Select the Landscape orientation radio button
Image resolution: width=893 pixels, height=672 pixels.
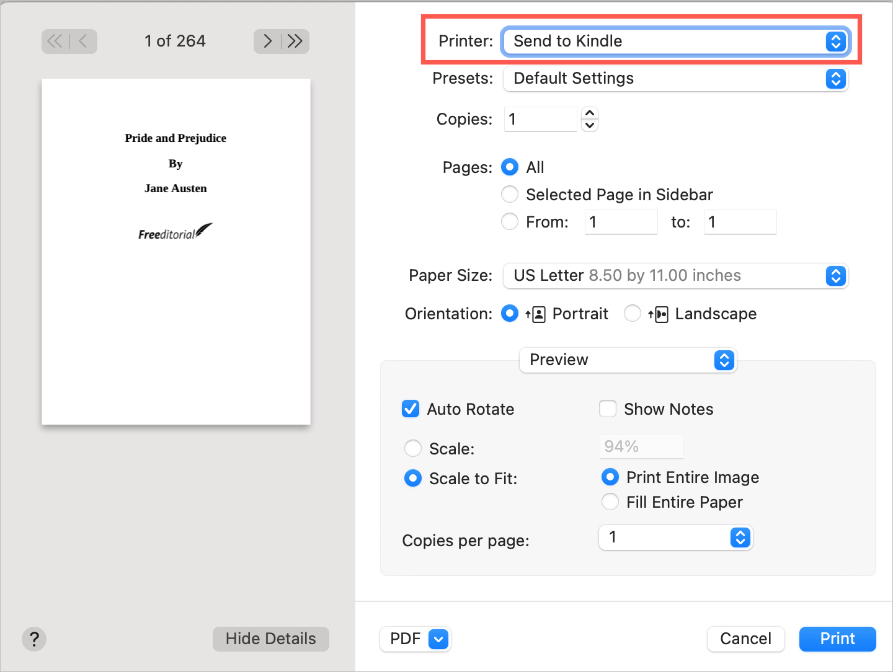[633, 314]
